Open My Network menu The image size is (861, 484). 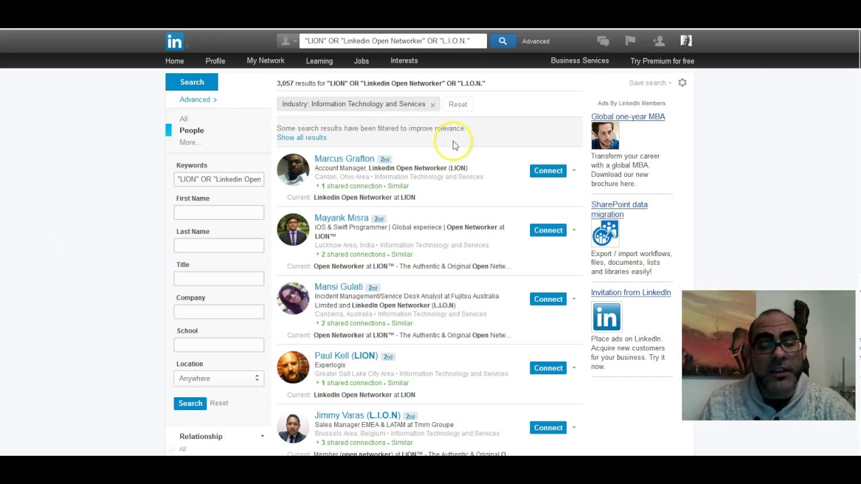[266, 61]
